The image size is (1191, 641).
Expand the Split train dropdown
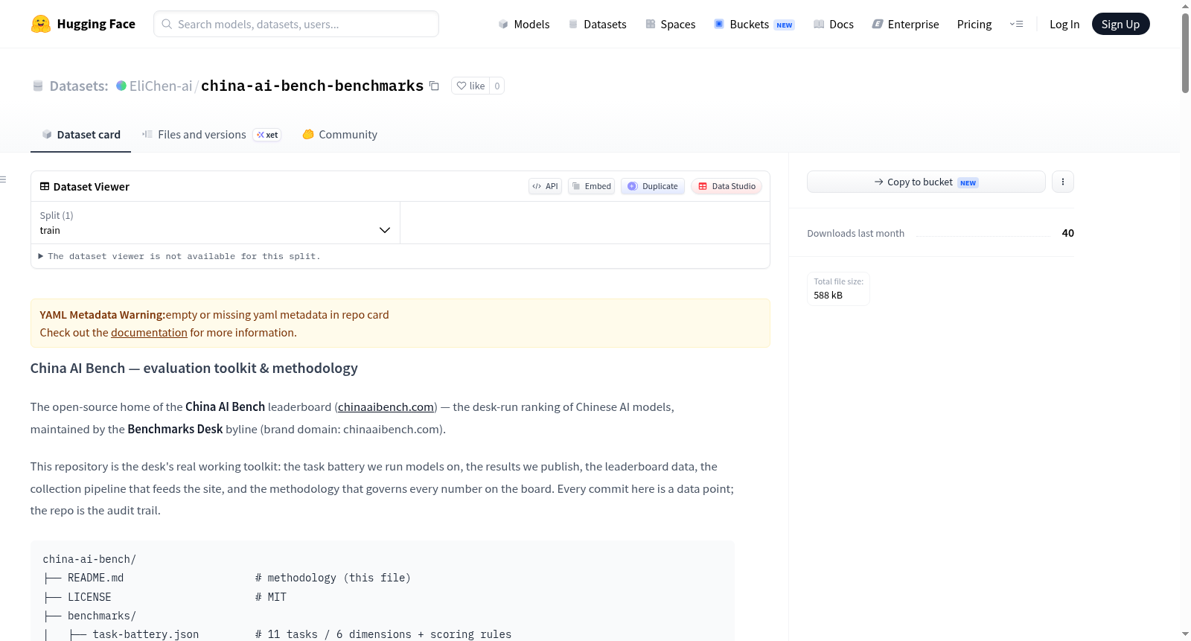pos(215,223)
